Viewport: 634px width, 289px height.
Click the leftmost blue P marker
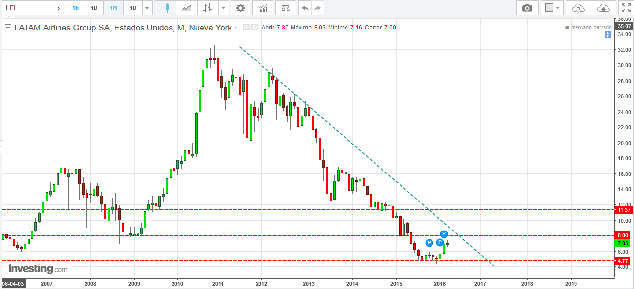pos(429,243)
